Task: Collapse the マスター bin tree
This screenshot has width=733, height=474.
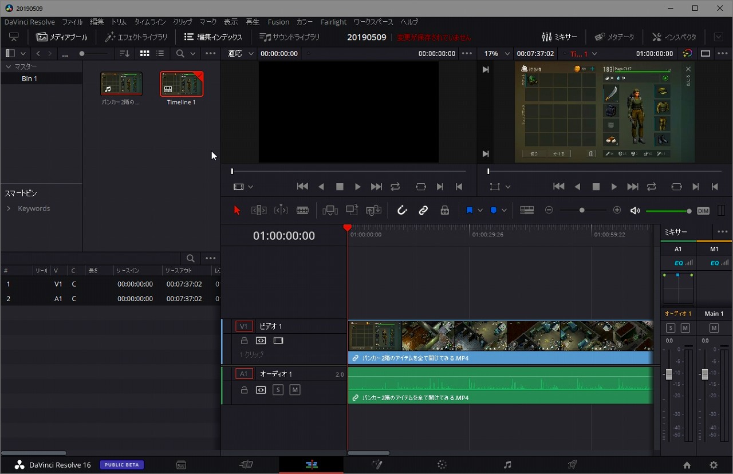Action: click(9, 66)
